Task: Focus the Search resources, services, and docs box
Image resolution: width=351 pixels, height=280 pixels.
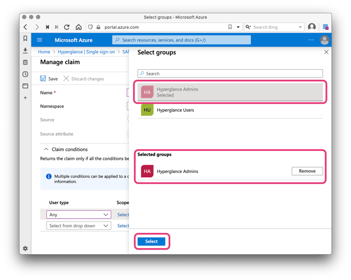Action: [181, 40]
